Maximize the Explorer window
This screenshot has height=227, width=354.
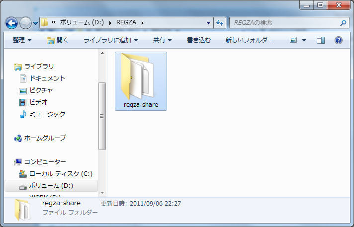[x=320, y=5]
